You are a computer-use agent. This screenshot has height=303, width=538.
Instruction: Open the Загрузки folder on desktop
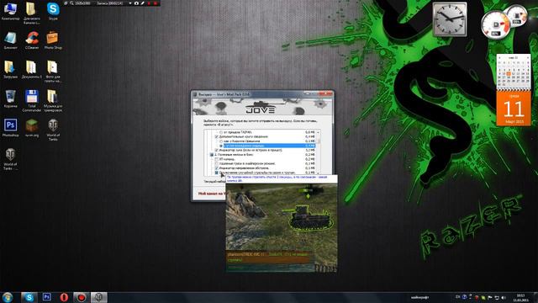10,69
